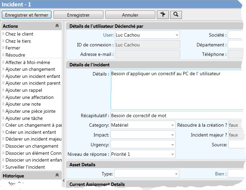This screenshot has height=190, width=246.
Task: Expand the Impact dropdown
Action: pos(172,135)
